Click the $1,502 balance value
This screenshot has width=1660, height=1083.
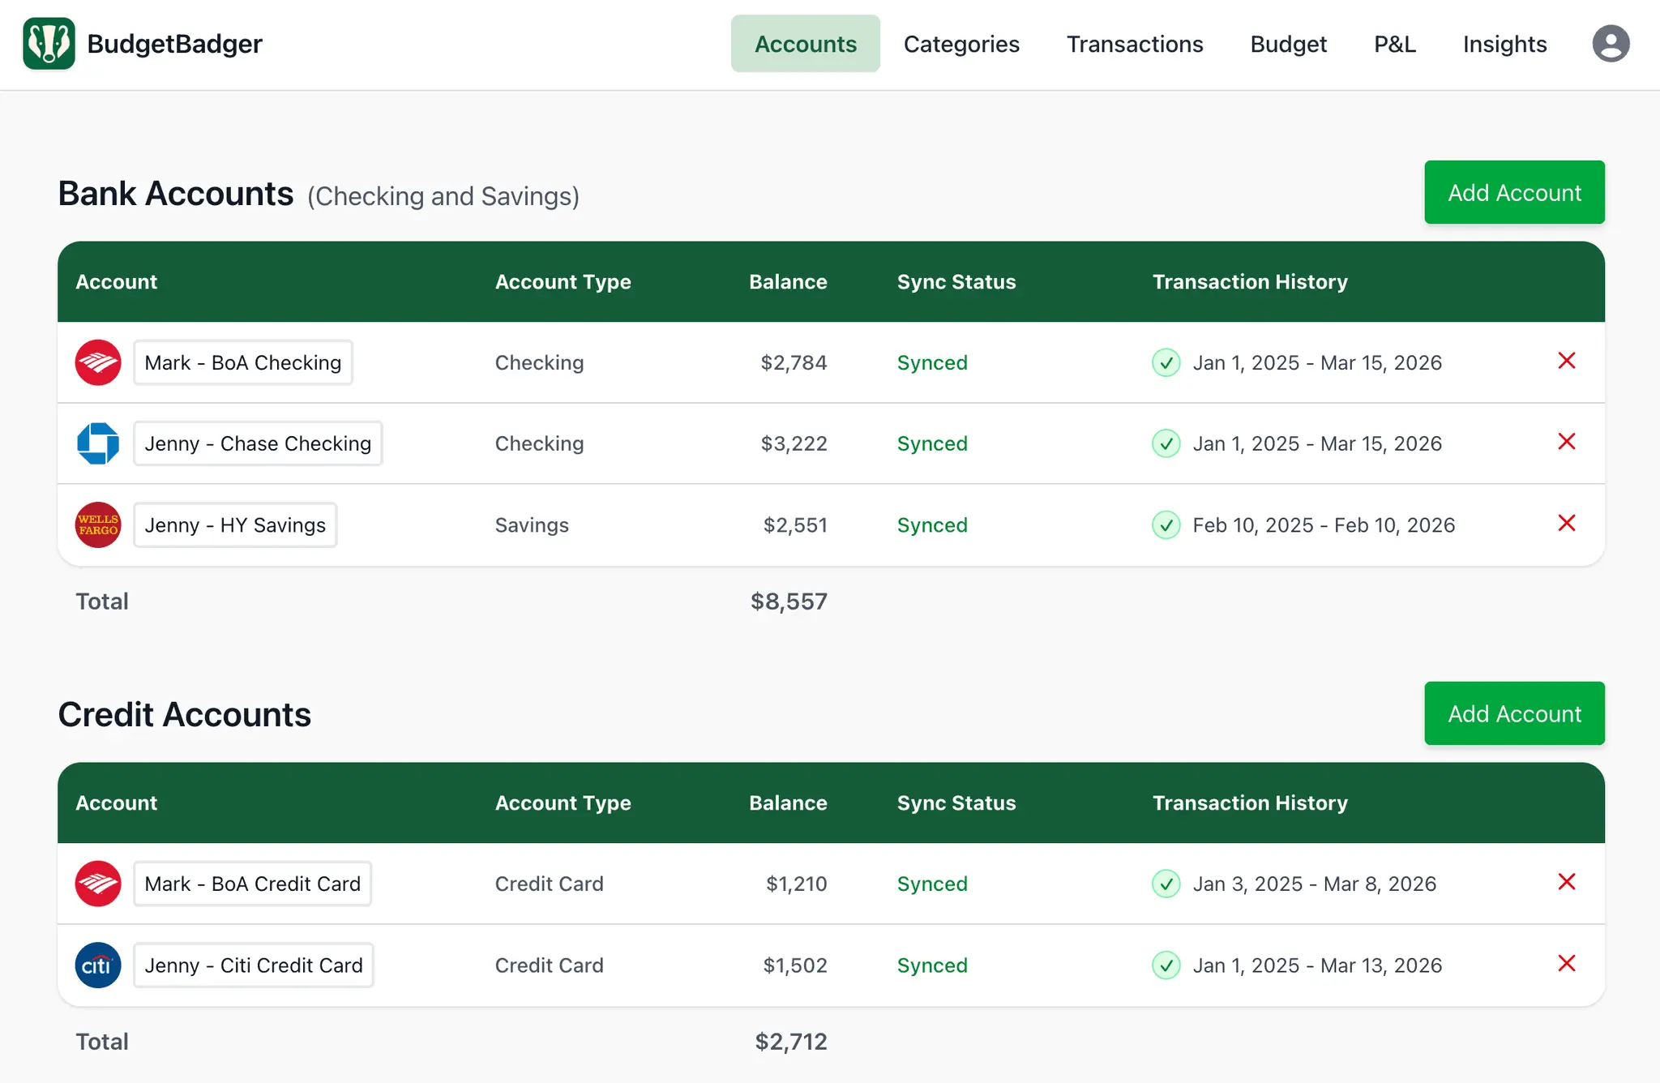[795, 965]
